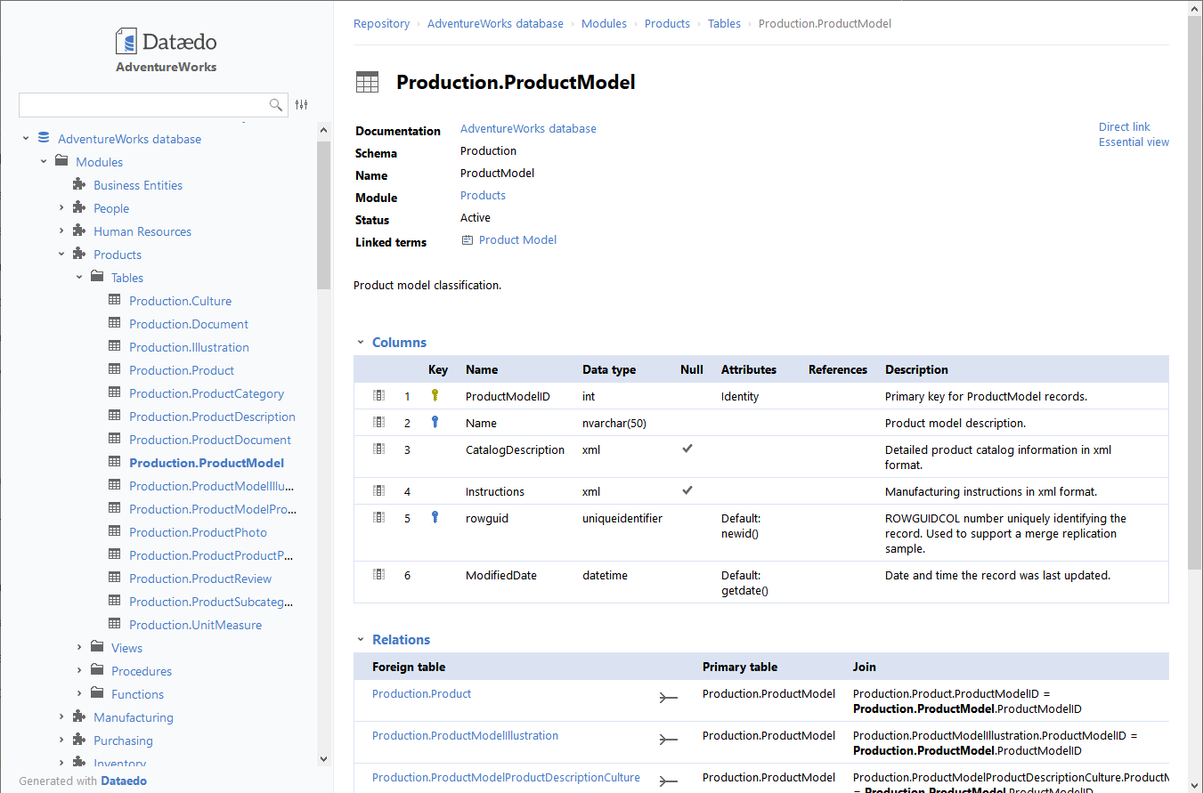Click the table icon next to Production.Culture
This screenshot has height=793, width=1203.
coord(114,300)
